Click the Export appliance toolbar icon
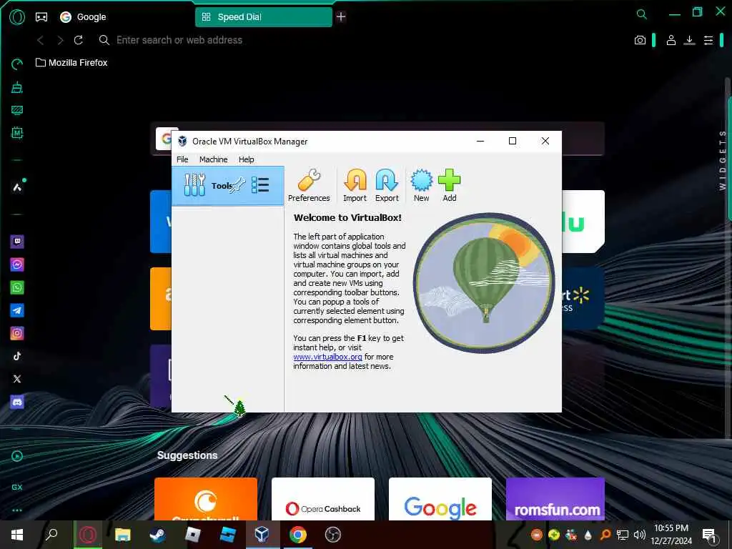 387,185
